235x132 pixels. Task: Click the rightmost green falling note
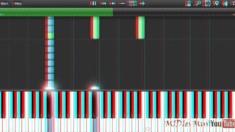140,28
